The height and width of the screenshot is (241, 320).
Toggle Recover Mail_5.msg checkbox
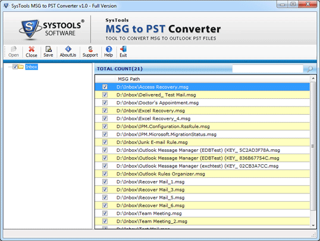click(x=105, y=198)
